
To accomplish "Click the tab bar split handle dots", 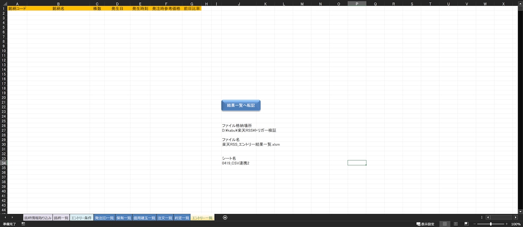I will click(x=482, y=218).
